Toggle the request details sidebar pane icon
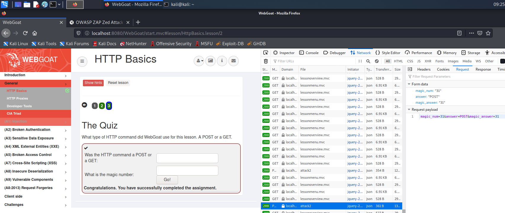The height and width of the screenshot is (213, 505). [410, 69]
